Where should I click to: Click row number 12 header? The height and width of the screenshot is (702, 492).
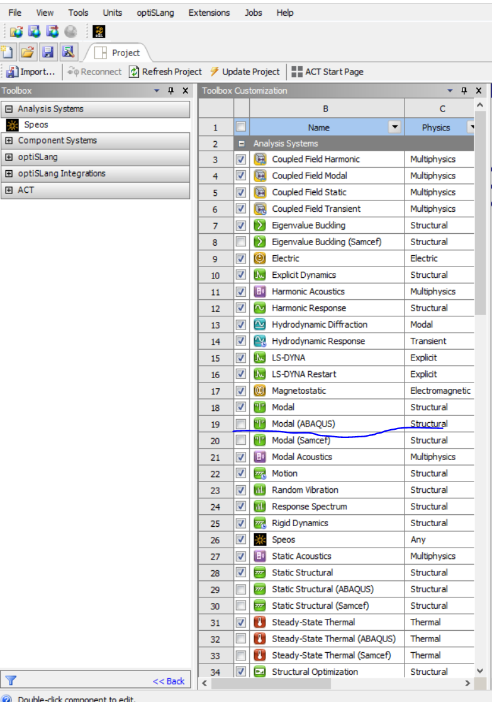[216, 309]
